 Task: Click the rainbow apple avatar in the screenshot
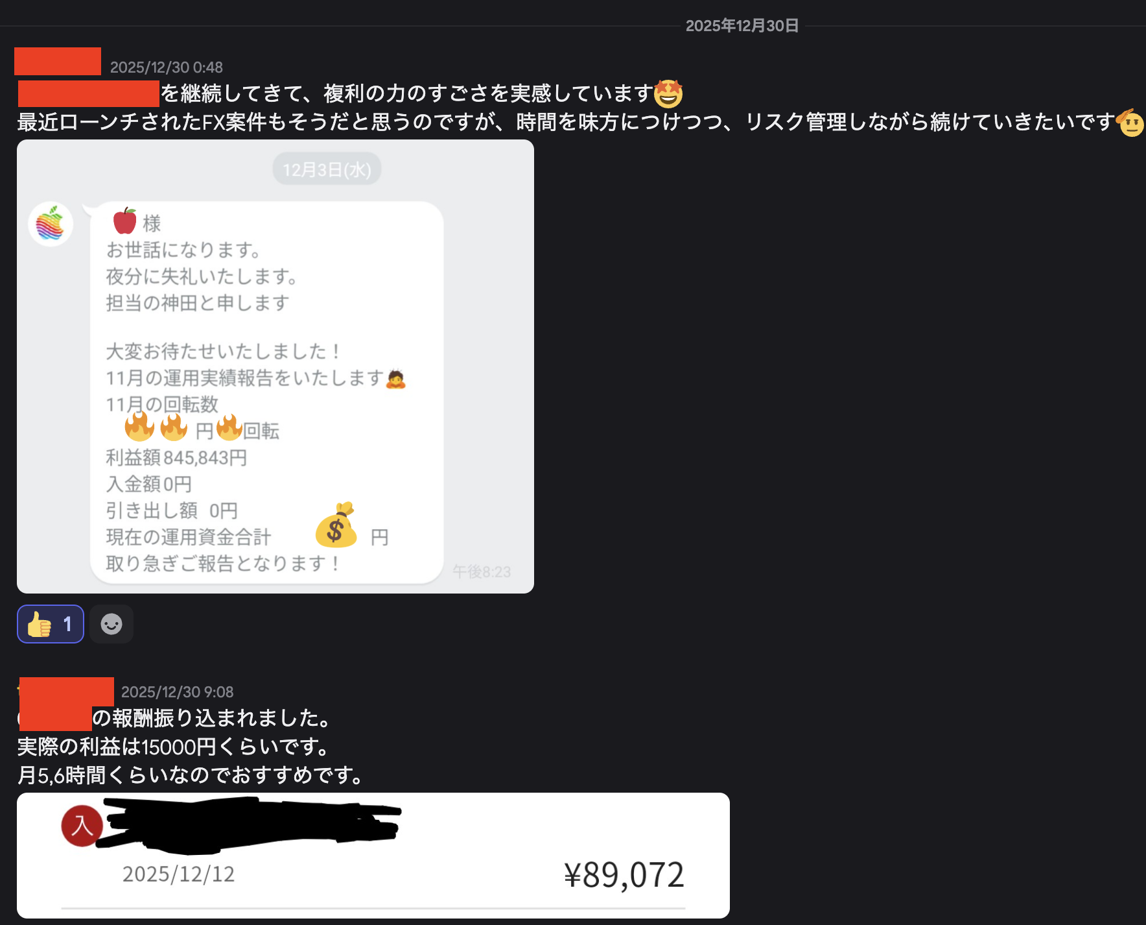tap(51, 224)
